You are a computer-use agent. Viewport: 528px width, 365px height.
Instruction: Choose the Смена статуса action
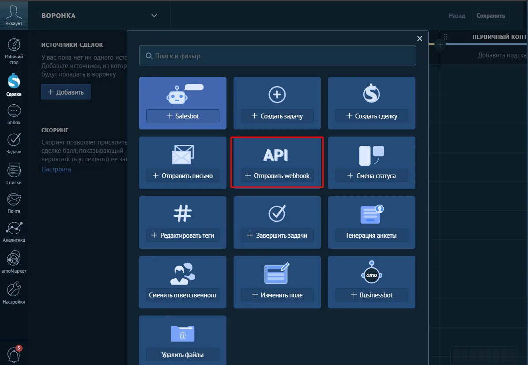coord(371,163)
